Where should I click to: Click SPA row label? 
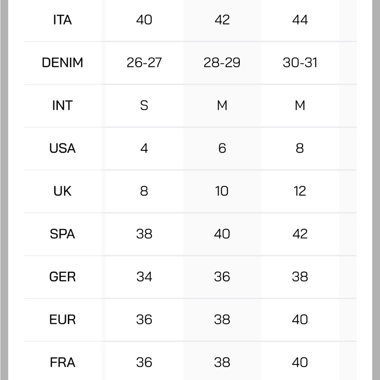pos(63,234)
